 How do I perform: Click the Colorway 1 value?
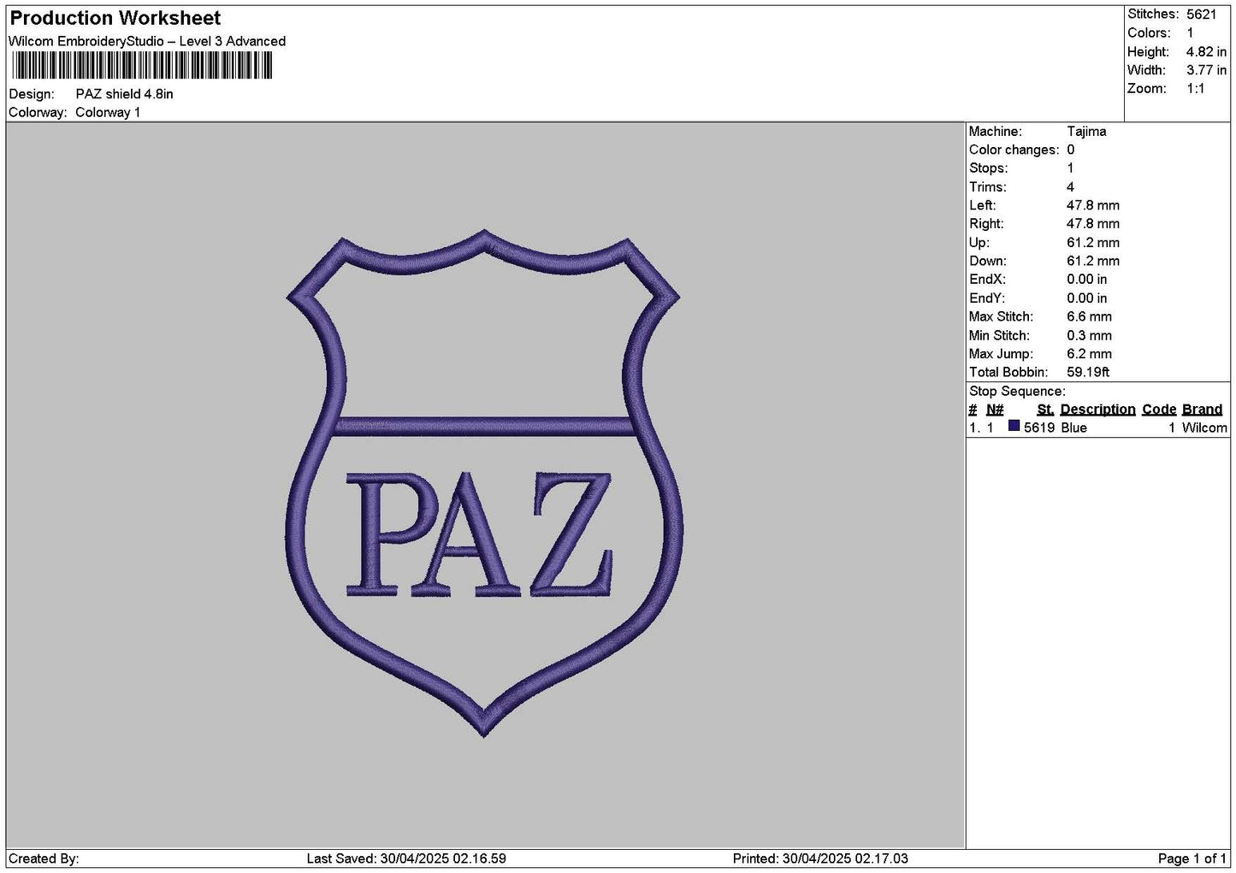click(x=108, y=112)
